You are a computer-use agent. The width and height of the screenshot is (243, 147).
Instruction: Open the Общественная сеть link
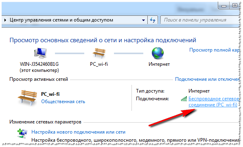pyautogui.click(x=63, y=102)
